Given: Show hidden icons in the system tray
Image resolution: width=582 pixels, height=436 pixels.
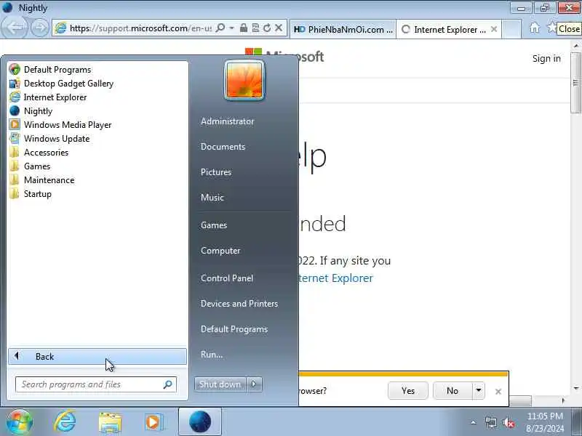Looking at the screenshot, I should [474, 422].
